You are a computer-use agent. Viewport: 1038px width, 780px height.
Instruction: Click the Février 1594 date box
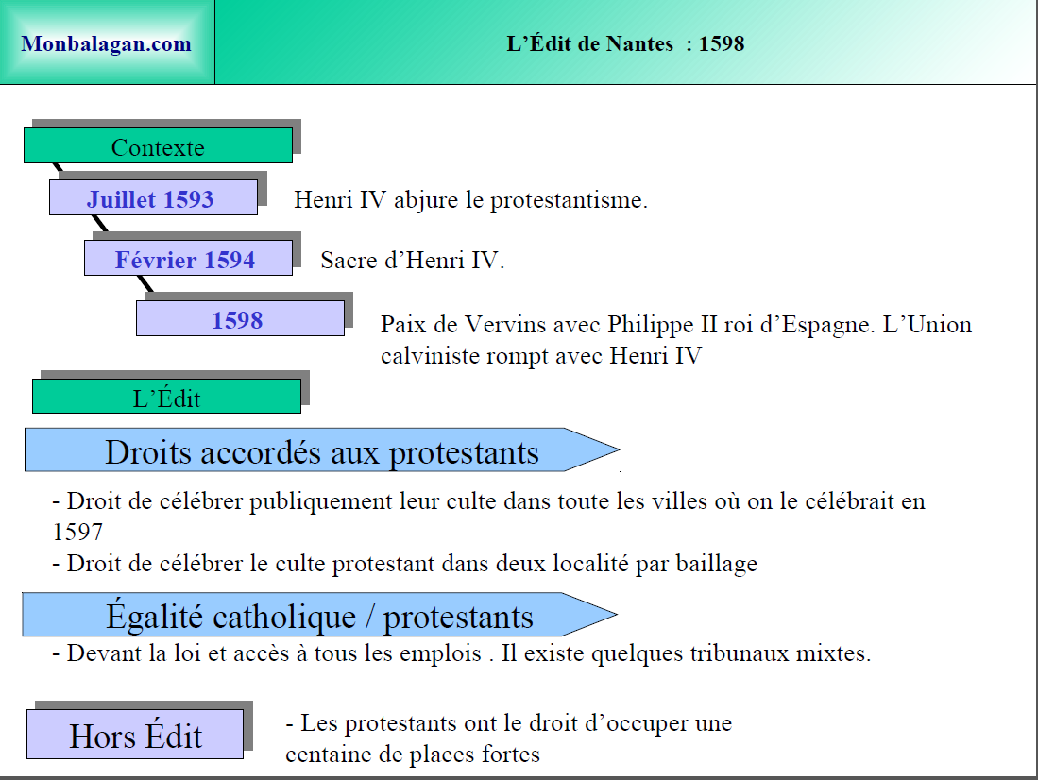click(186, 260)
